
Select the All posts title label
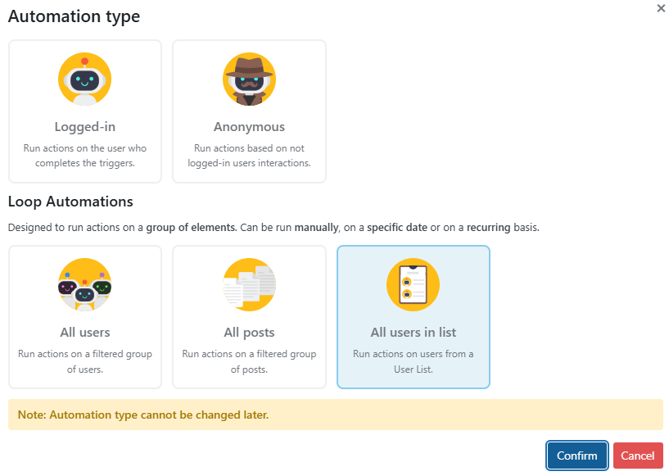249,333
